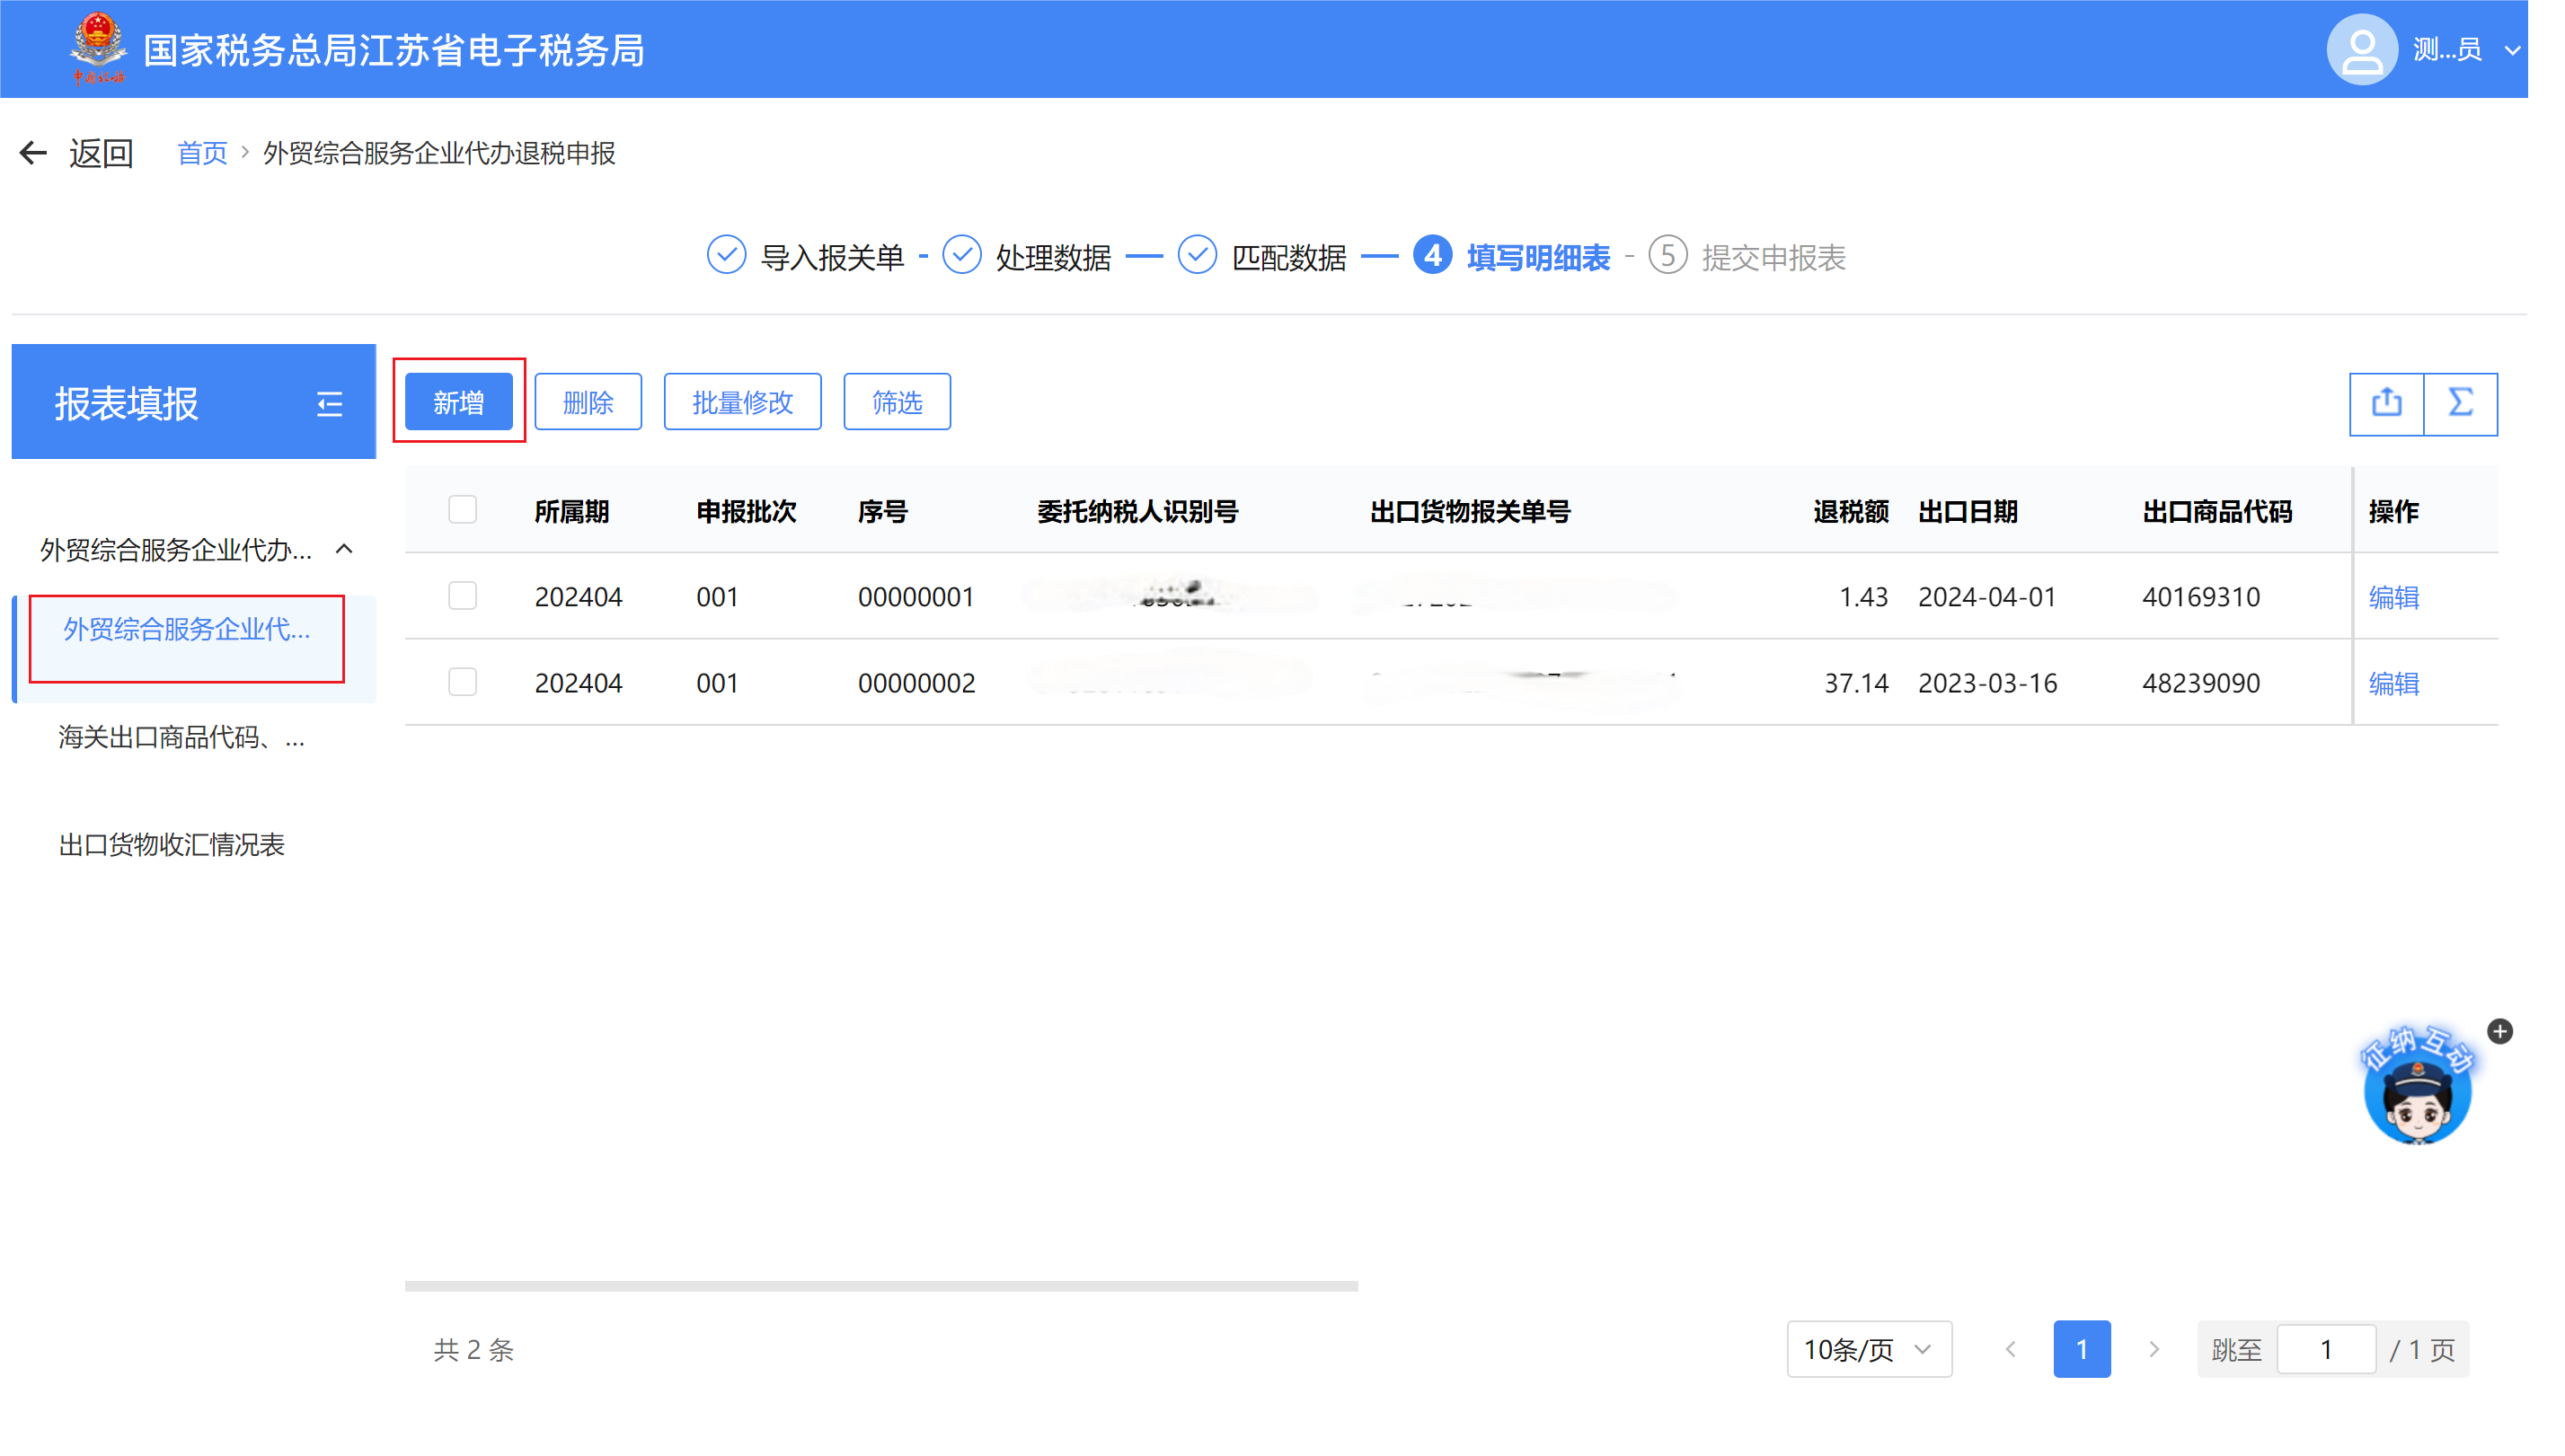
Task: Collapse the 外贸综合服务企业代办 tree section
Action: [344, 549]
